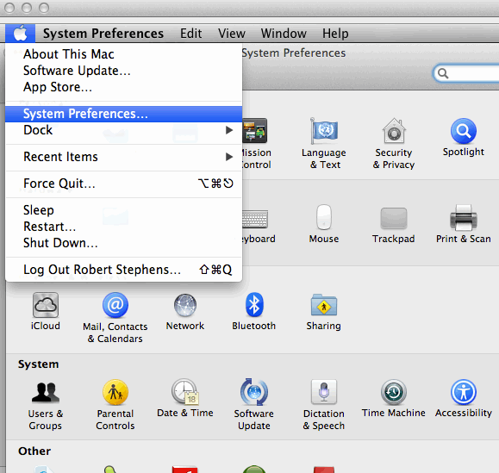Select System Preferences… menu item

click(123, 114)
